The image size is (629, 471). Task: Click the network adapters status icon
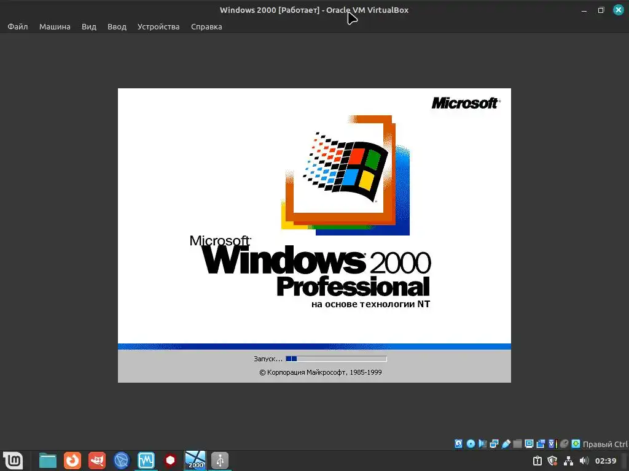pyautogui.click(x=494, y=443)
